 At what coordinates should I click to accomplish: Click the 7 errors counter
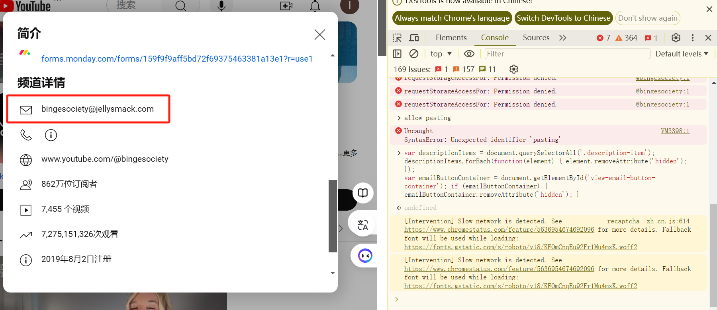tap(603, 38)
